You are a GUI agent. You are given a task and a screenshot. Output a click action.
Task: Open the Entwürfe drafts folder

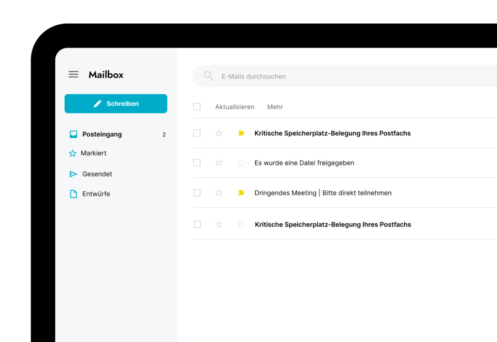pyautogui.click(x=96, y=194)
